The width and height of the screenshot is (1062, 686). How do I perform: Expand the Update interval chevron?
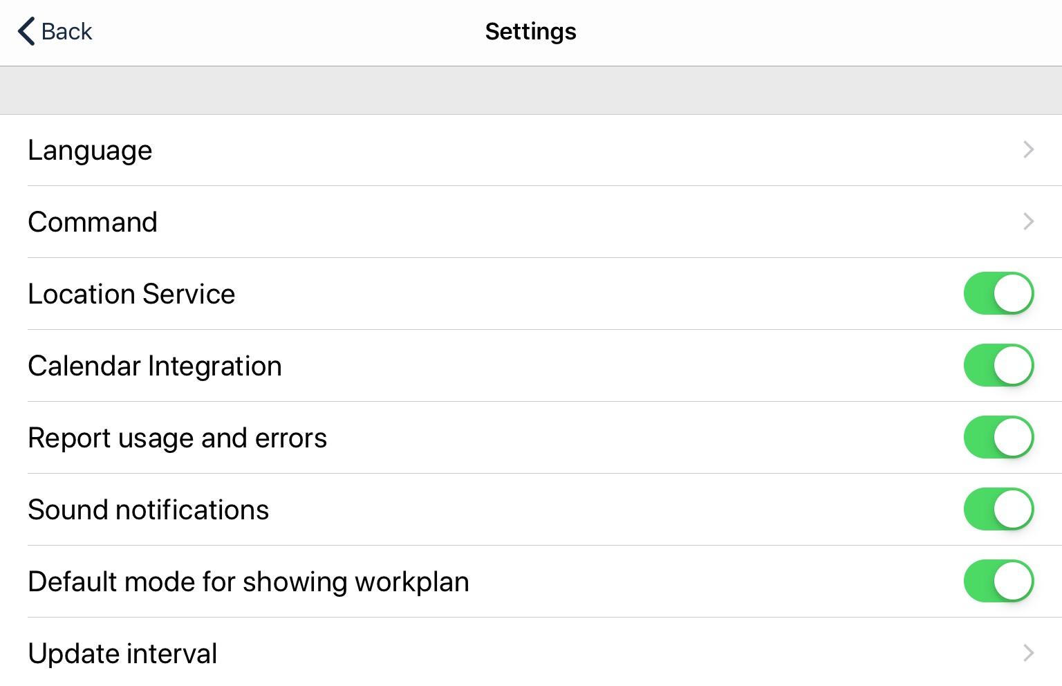tap(1028, 653)
